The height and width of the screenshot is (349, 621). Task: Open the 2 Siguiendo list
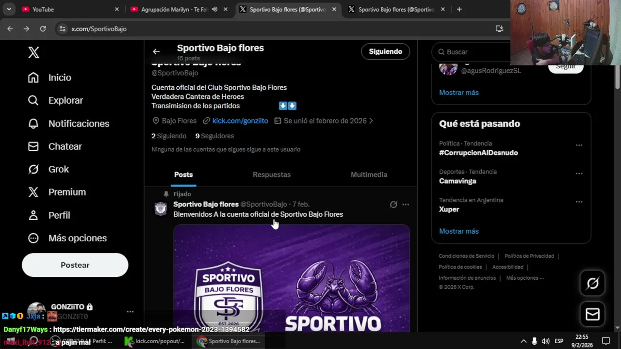pyautogui.click(x=169, y=136)
